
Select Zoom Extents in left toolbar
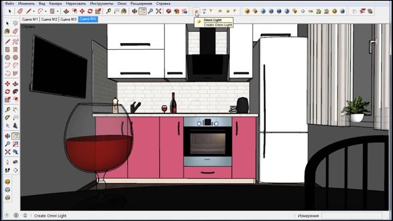click(x=7, y=152)
